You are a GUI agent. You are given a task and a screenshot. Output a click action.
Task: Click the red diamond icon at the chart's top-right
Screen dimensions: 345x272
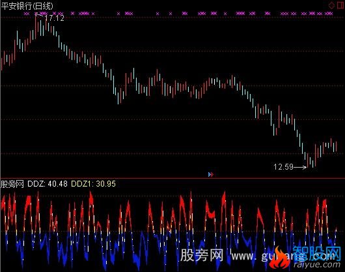331,5
